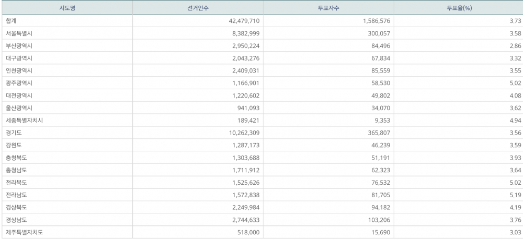The width and height of the screenshot is (523, 239).
Task: Click the 투표자수 column header
Action: [328, 8]
